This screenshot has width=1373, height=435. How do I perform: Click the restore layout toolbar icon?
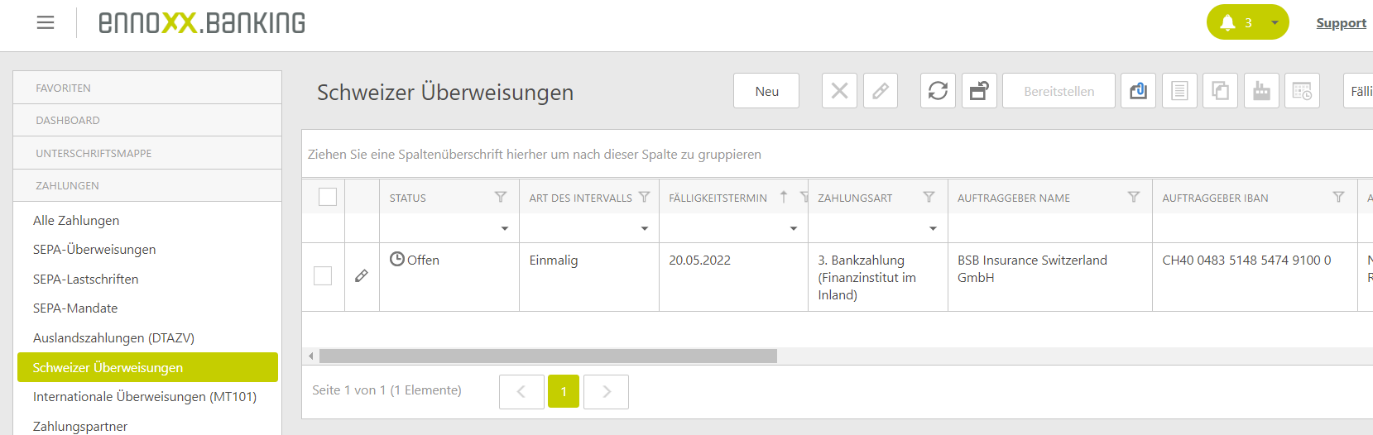(979, 91)
